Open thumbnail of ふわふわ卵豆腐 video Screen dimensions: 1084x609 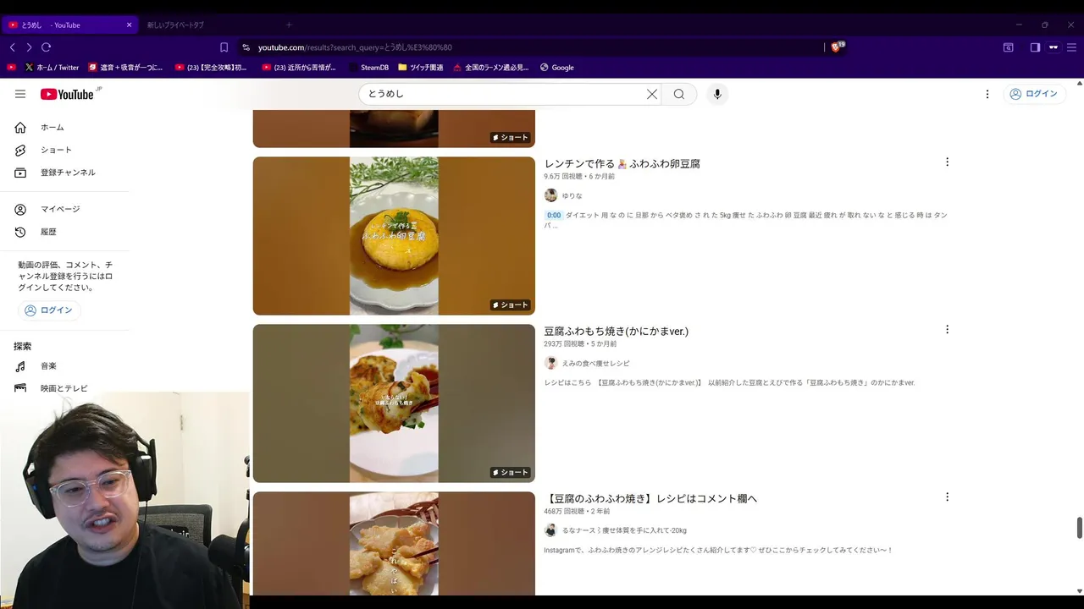click(x=394, y=236)
